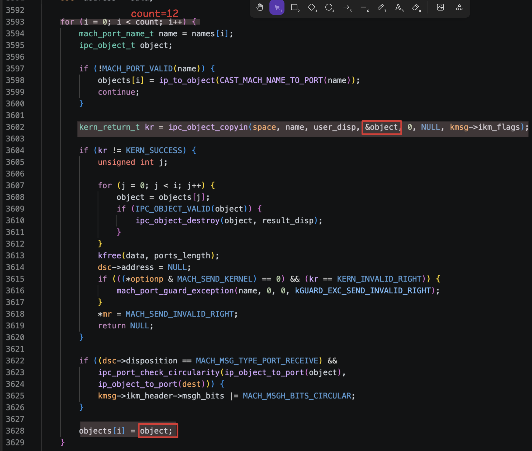Click 'dsc->address = NULL;' statement

(144, 267)
